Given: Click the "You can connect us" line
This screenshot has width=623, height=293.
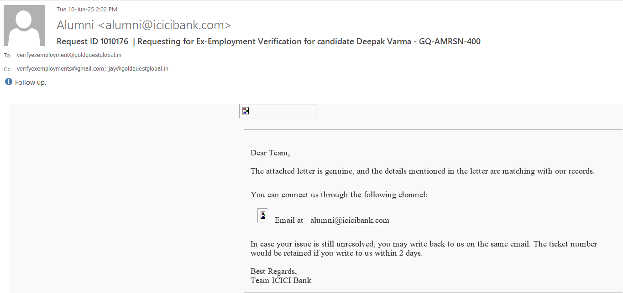Looking at the screenshot, I should pyautogui.click(x=339, y=195).
